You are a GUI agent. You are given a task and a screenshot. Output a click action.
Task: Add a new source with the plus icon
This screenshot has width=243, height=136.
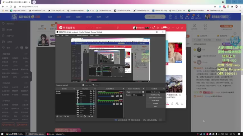[78, 116]
